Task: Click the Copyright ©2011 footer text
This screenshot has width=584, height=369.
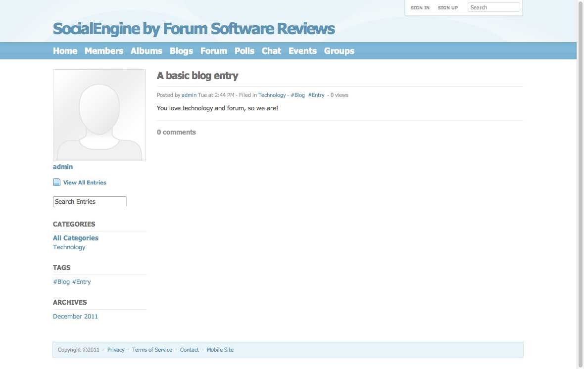Action: [79, 350]
